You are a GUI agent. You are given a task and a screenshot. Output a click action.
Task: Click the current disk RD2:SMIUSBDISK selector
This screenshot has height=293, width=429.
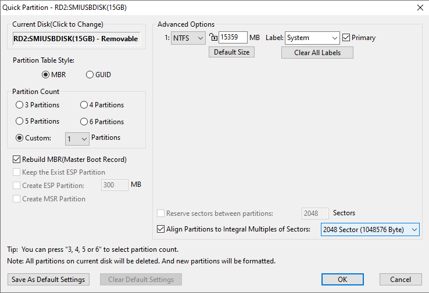coord(76,39)
